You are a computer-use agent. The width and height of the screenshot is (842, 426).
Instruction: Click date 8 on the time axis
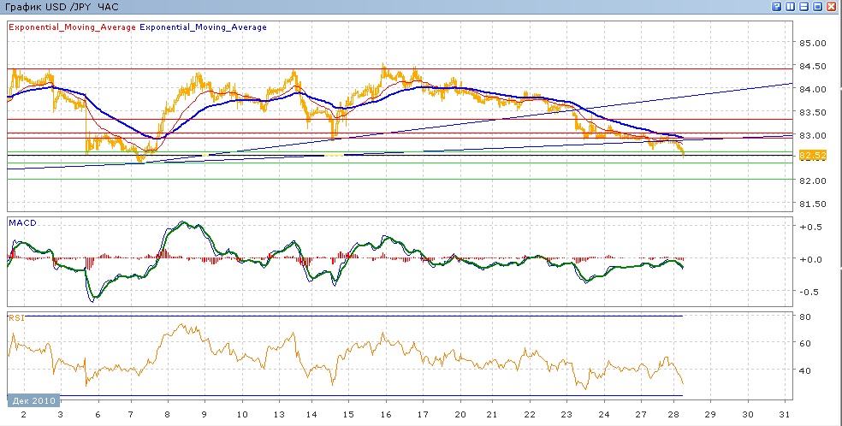pyautogui.click(x=168, y=414)
